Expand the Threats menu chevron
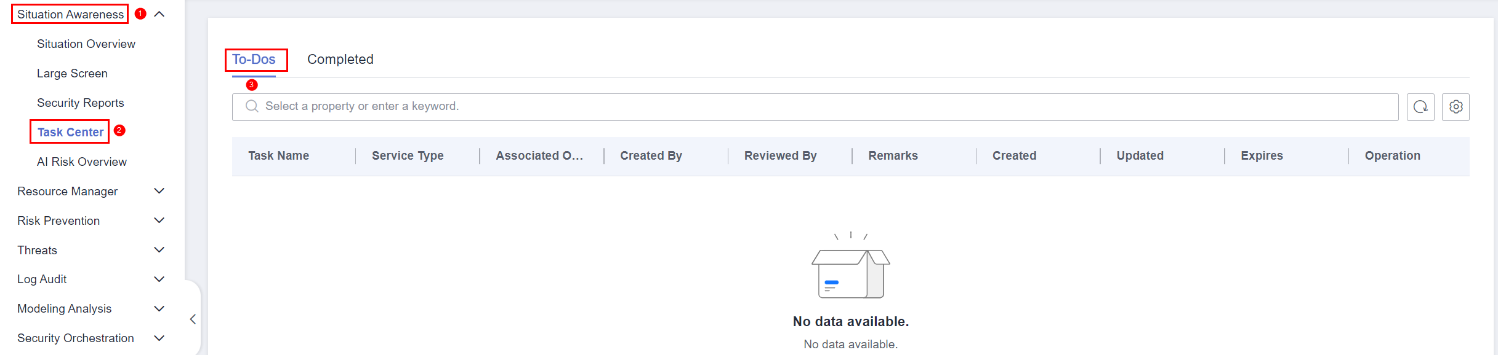Viewport: 1498px width, 355px height. point(159,250)
